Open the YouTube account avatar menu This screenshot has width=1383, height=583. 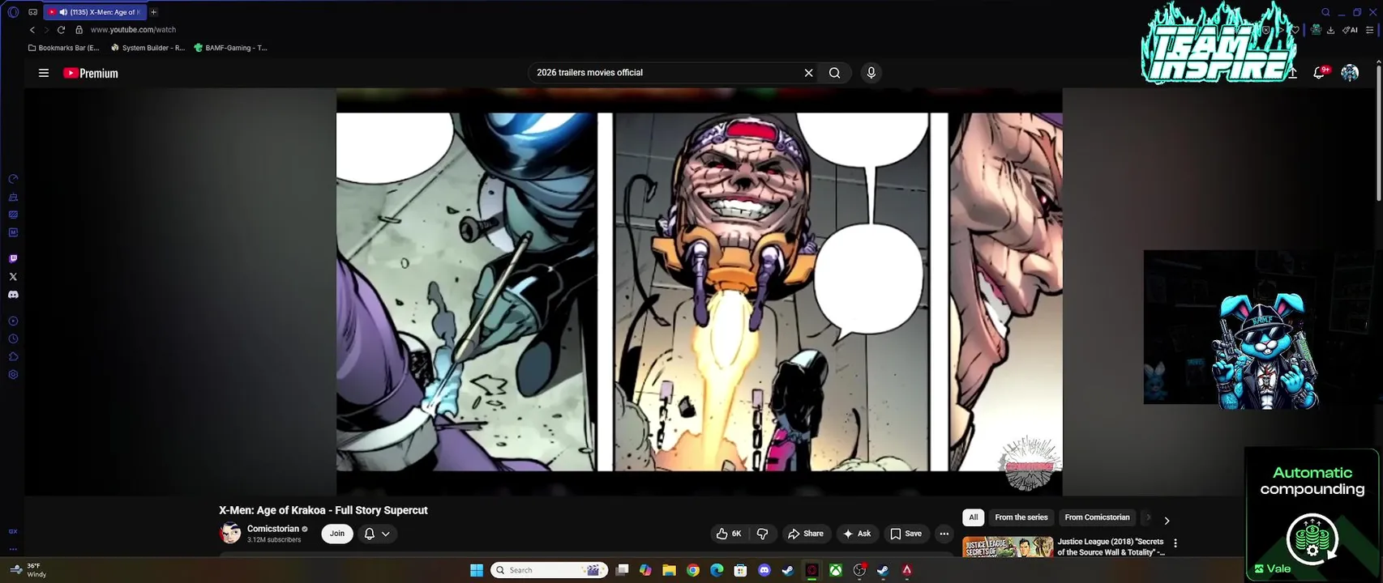(x=1350, y=73)
